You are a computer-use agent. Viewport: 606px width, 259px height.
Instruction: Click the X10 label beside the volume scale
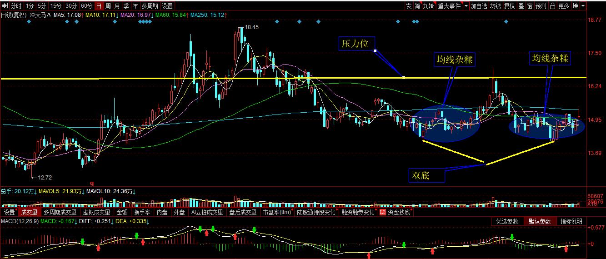[x=592, y=205]
